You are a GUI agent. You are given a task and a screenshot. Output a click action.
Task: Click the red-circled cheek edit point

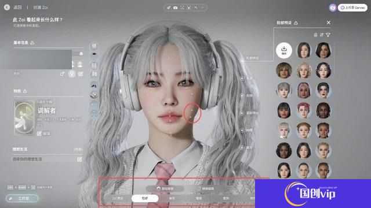[192, 113]
